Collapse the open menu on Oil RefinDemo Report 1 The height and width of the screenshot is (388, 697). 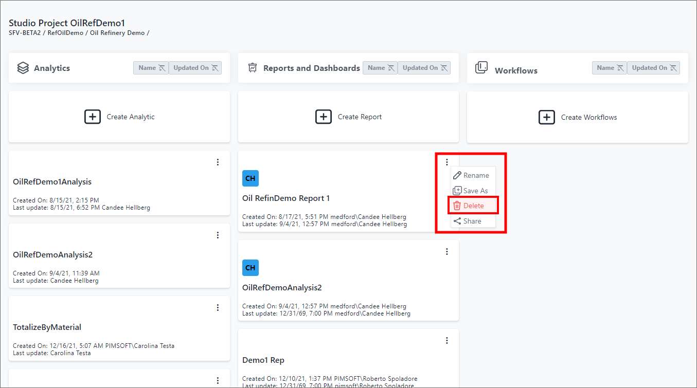[x=446, y=162]
